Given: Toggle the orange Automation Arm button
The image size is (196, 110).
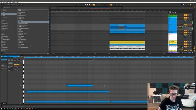Looking at the screenshot, I should (x=94, y=5).
